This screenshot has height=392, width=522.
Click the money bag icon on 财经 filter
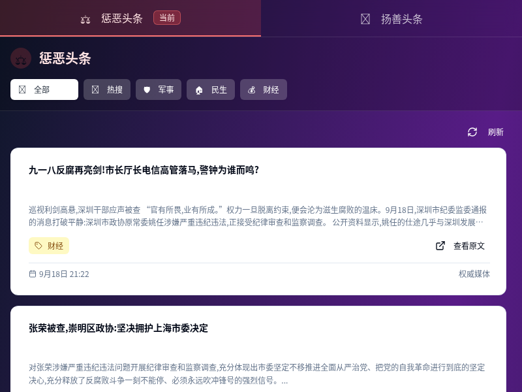tap(252, 90)
